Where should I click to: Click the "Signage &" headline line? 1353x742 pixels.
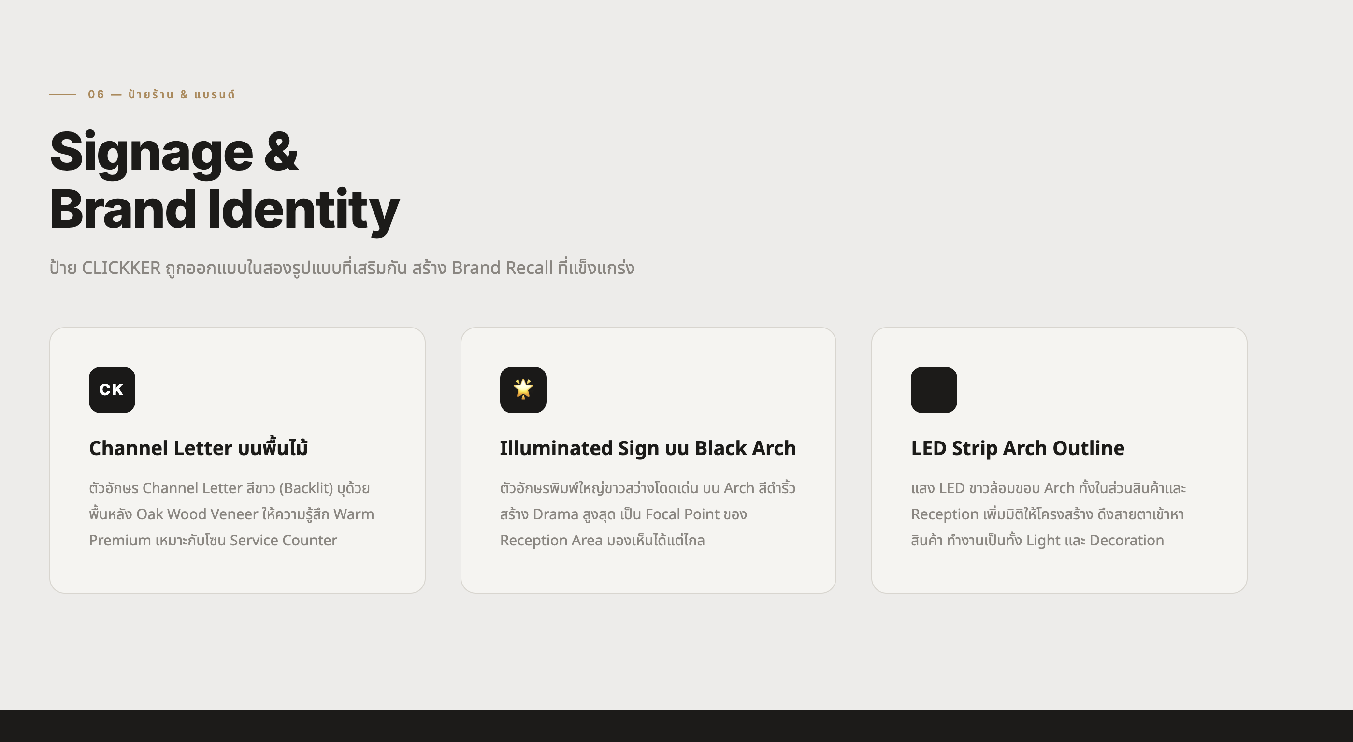pyautogui.click(x=174, y=152)
